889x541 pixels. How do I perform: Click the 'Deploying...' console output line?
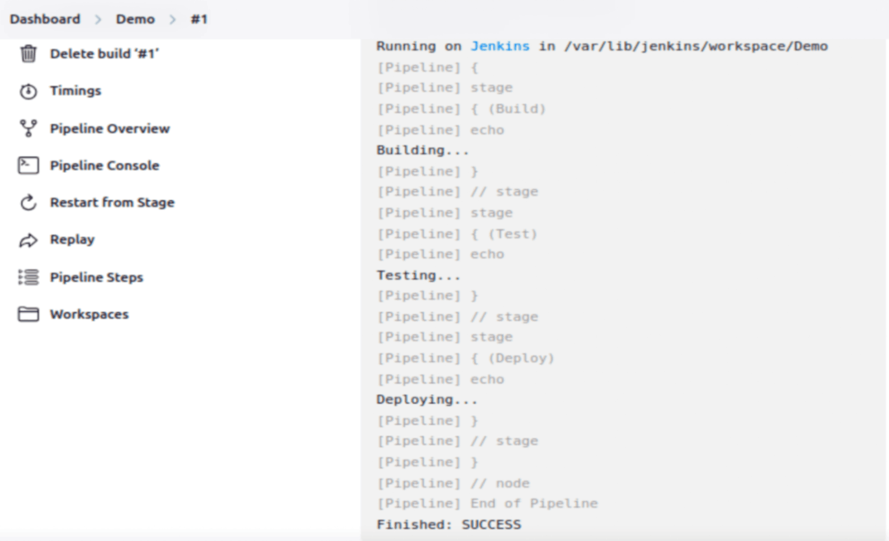click(427, 400)
